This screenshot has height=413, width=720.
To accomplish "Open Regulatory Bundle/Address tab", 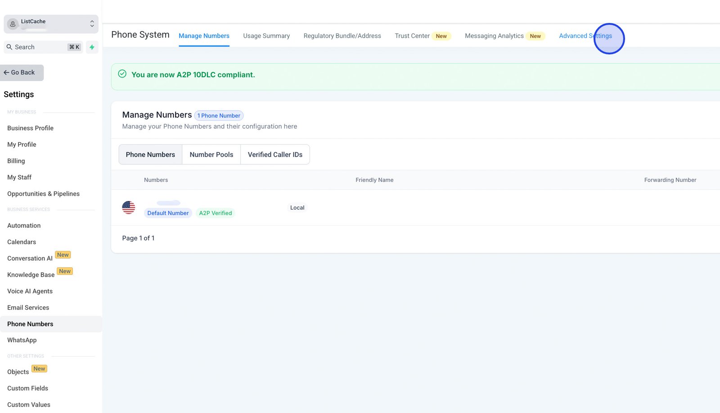I will (x=342, y=36).
